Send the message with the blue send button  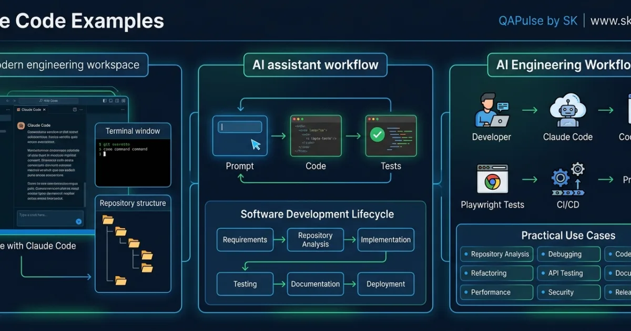pyautogui.click(x=78, y=221)
